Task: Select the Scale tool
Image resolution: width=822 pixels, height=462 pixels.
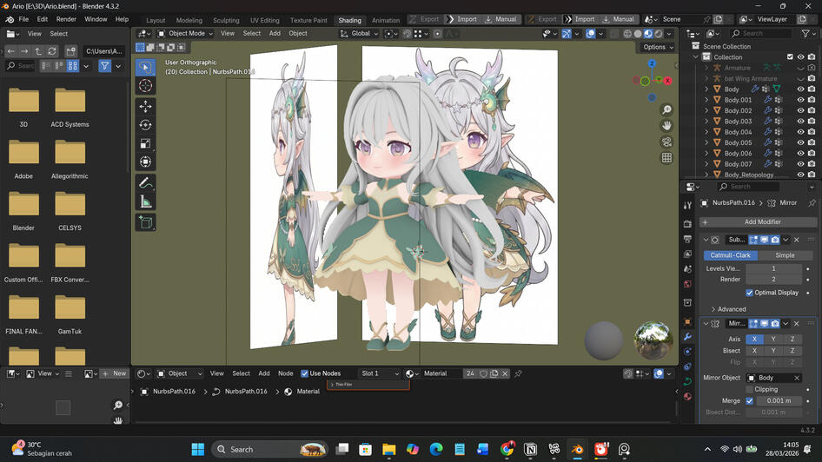Action: (x=146, y=143)
